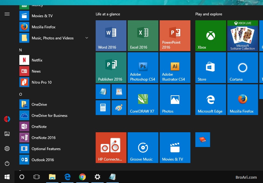The height and width of the screenshot is (183, 263).
Task: Open the Groove Music tile
Action: [x=143, y=147]
